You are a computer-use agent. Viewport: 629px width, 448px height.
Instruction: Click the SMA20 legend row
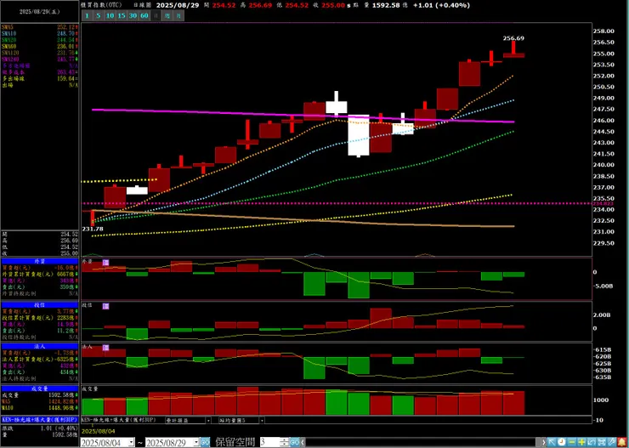40,40
